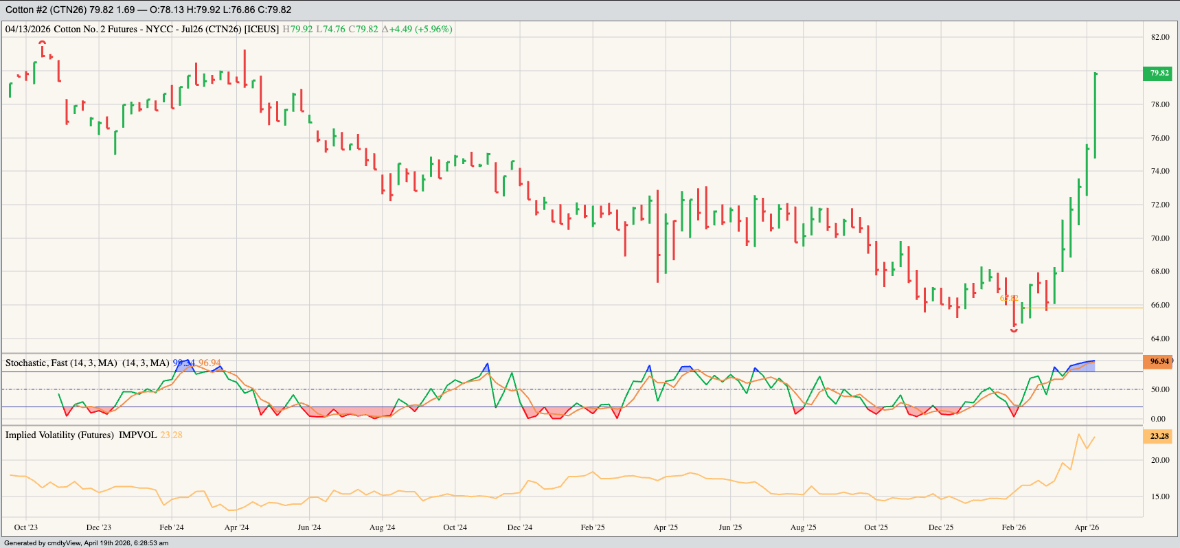This screenshot has height=548, width=1180.
Task: Click the red low-marker arc under Feb '26
Action: click(1014, 331)
